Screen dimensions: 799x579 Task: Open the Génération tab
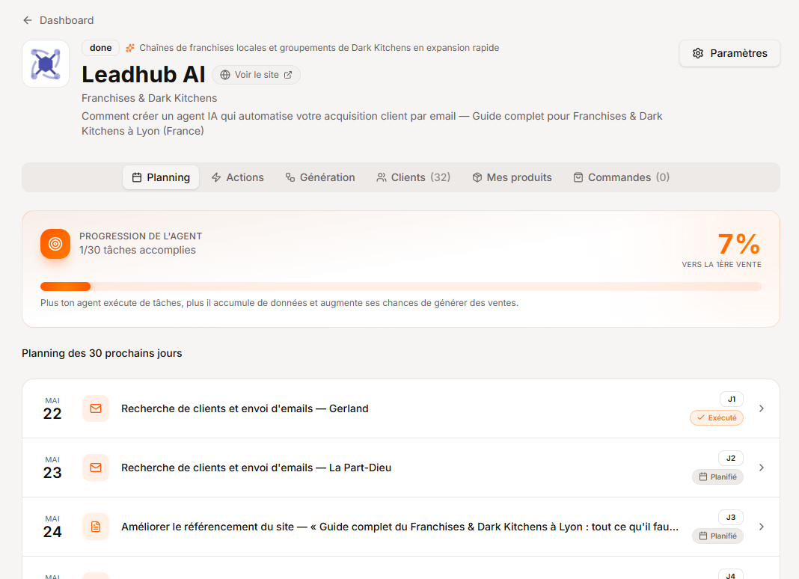pos(320,177)
